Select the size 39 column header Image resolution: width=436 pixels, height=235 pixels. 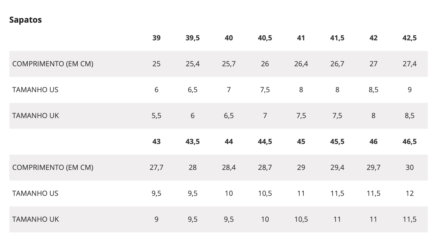click(x=156, y=38)
